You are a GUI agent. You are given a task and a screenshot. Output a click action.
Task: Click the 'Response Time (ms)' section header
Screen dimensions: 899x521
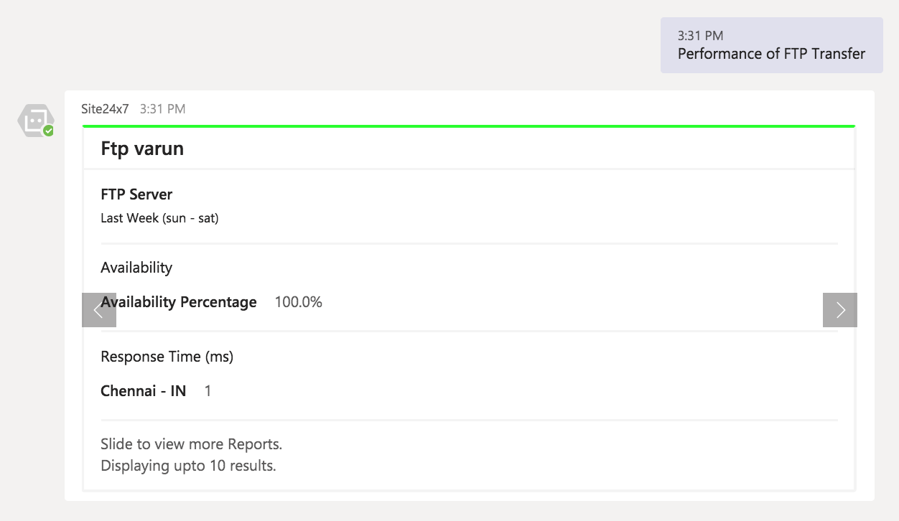pyautogui.click(x=167, y=357)
